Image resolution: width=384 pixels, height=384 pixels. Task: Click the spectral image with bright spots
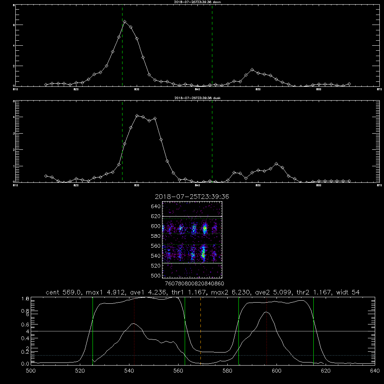(x=192, y=240)
